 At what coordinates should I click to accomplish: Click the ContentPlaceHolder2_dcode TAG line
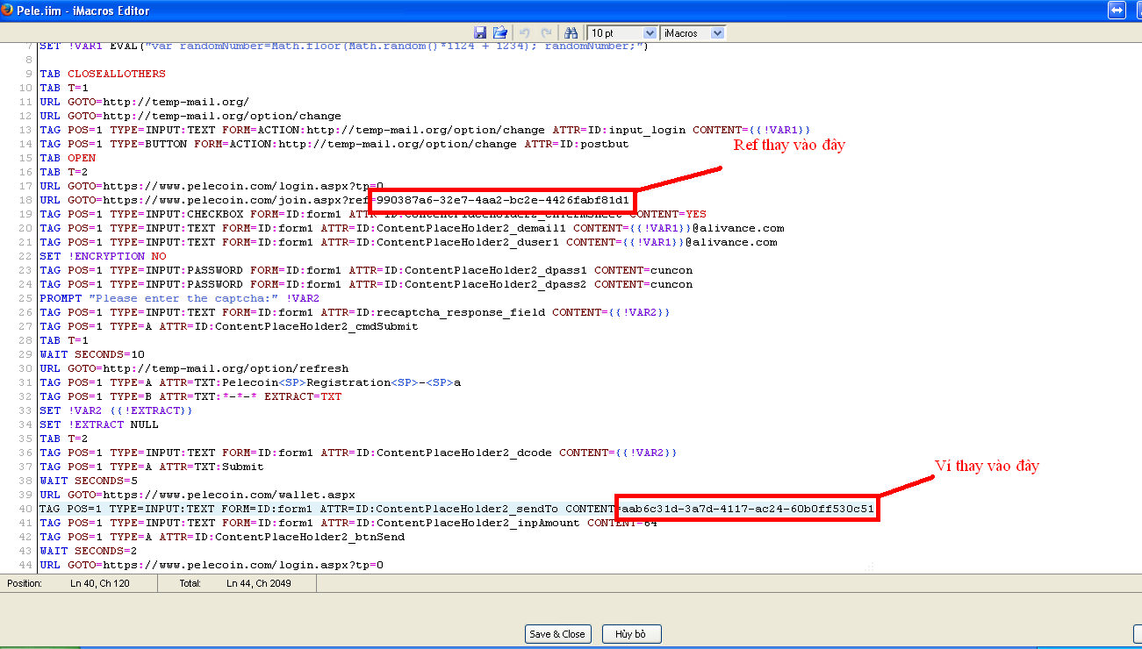pos(359,453)
